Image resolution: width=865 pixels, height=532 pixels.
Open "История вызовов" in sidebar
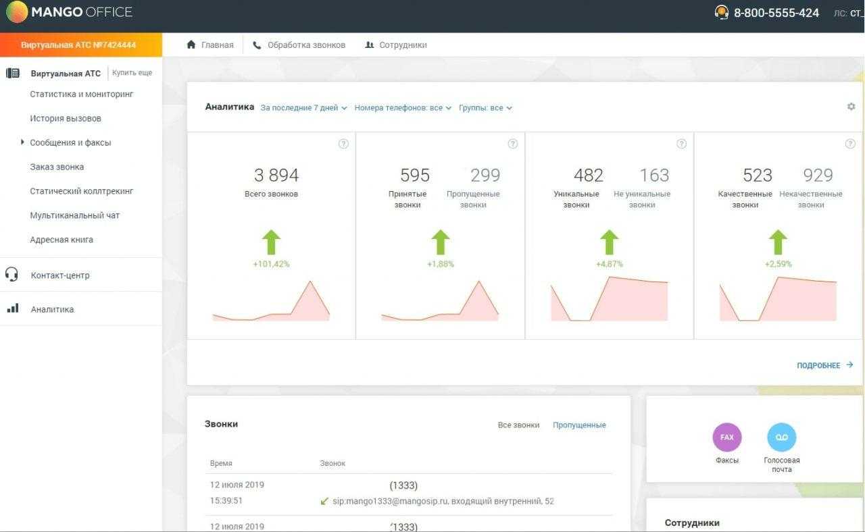(x=66, y=118)
